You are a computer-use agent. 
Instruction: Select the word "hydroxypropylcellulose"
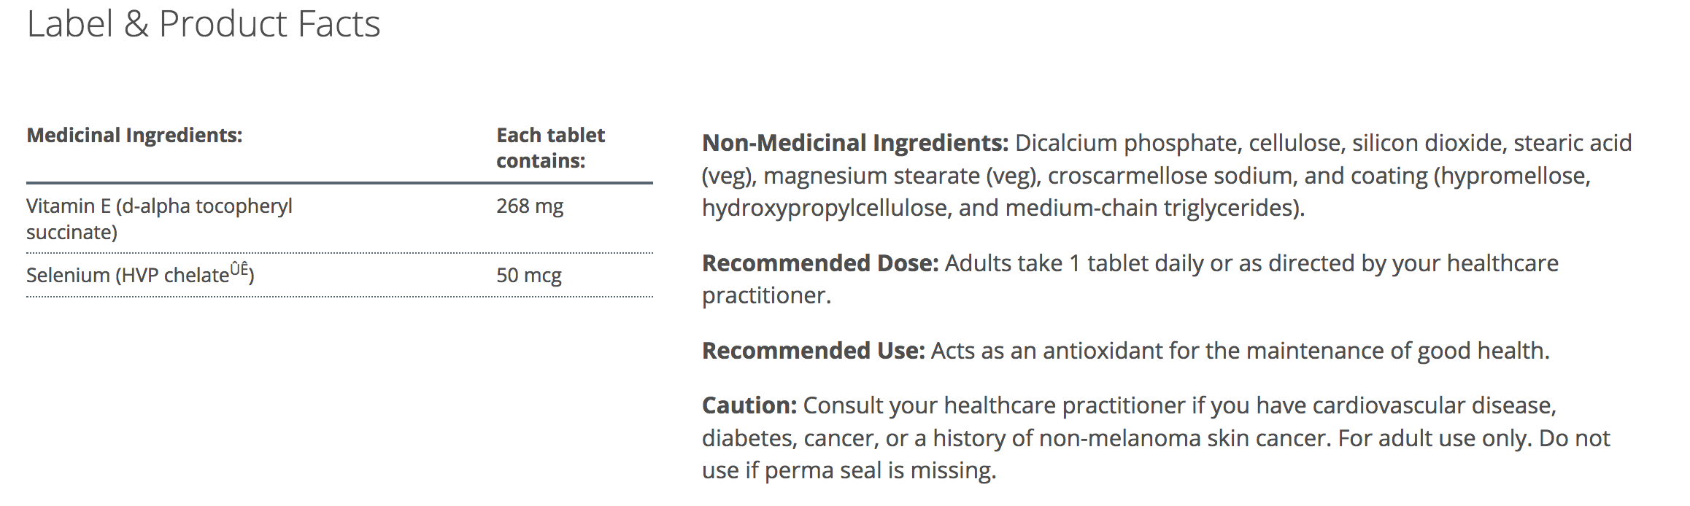pos(826,209)
